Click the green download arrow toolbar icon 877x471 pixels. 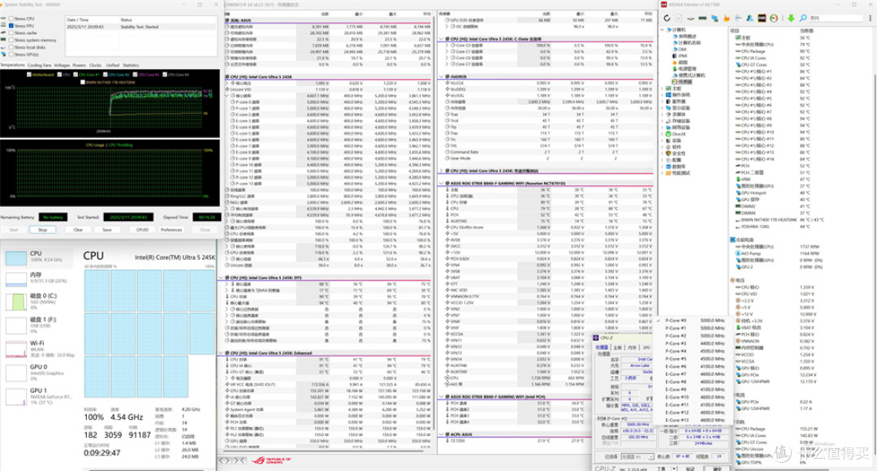(x=791, y=18)
